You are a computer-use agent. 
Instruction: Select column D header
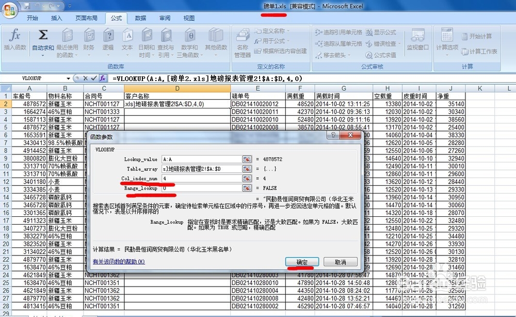[x=177, y=88]
